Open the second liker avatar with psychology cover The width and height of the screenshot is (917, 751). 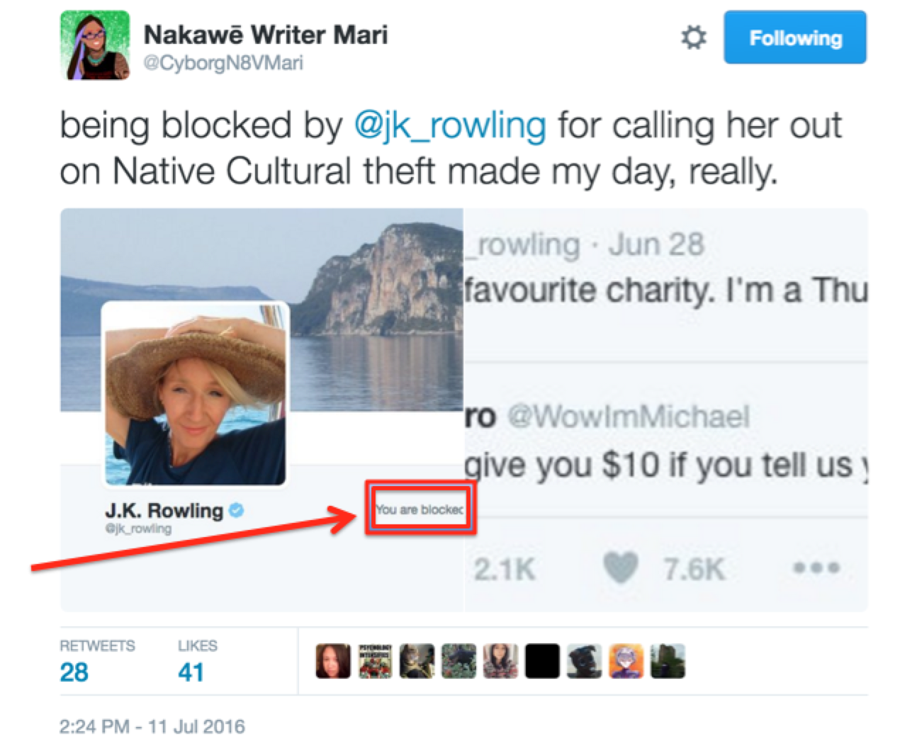pyautogui.click(x=375, y=662)
